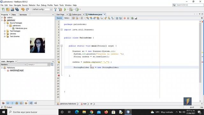Screen dimensions: 204x115
Task: Click the Last Edit icon in editor toolbar
Action: (x=74, y=18)
